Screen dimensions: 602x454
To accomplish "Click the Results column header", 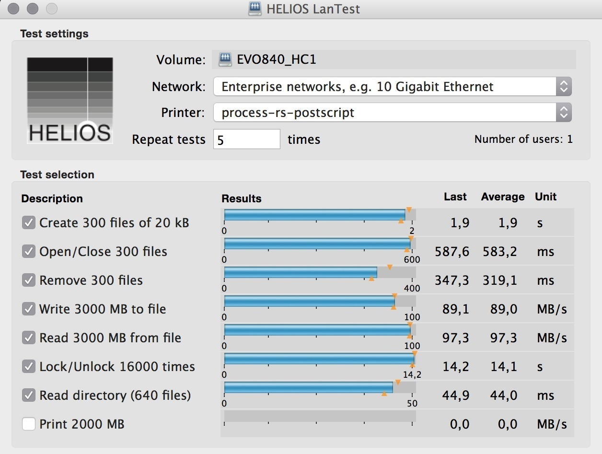I will [242, 198].
